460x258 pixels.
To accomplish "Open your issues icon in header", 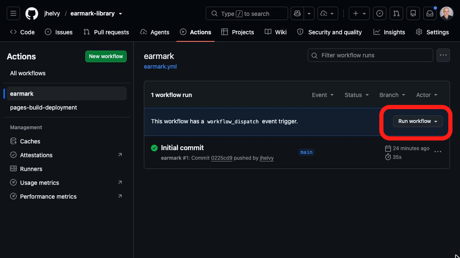I will [380, 13].
